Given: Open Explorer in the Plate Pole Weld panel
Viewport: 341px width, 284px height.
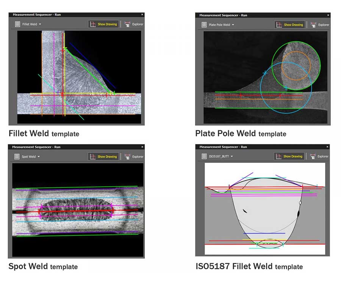Looking at the screenshot, I should click(x=320, y=25).
